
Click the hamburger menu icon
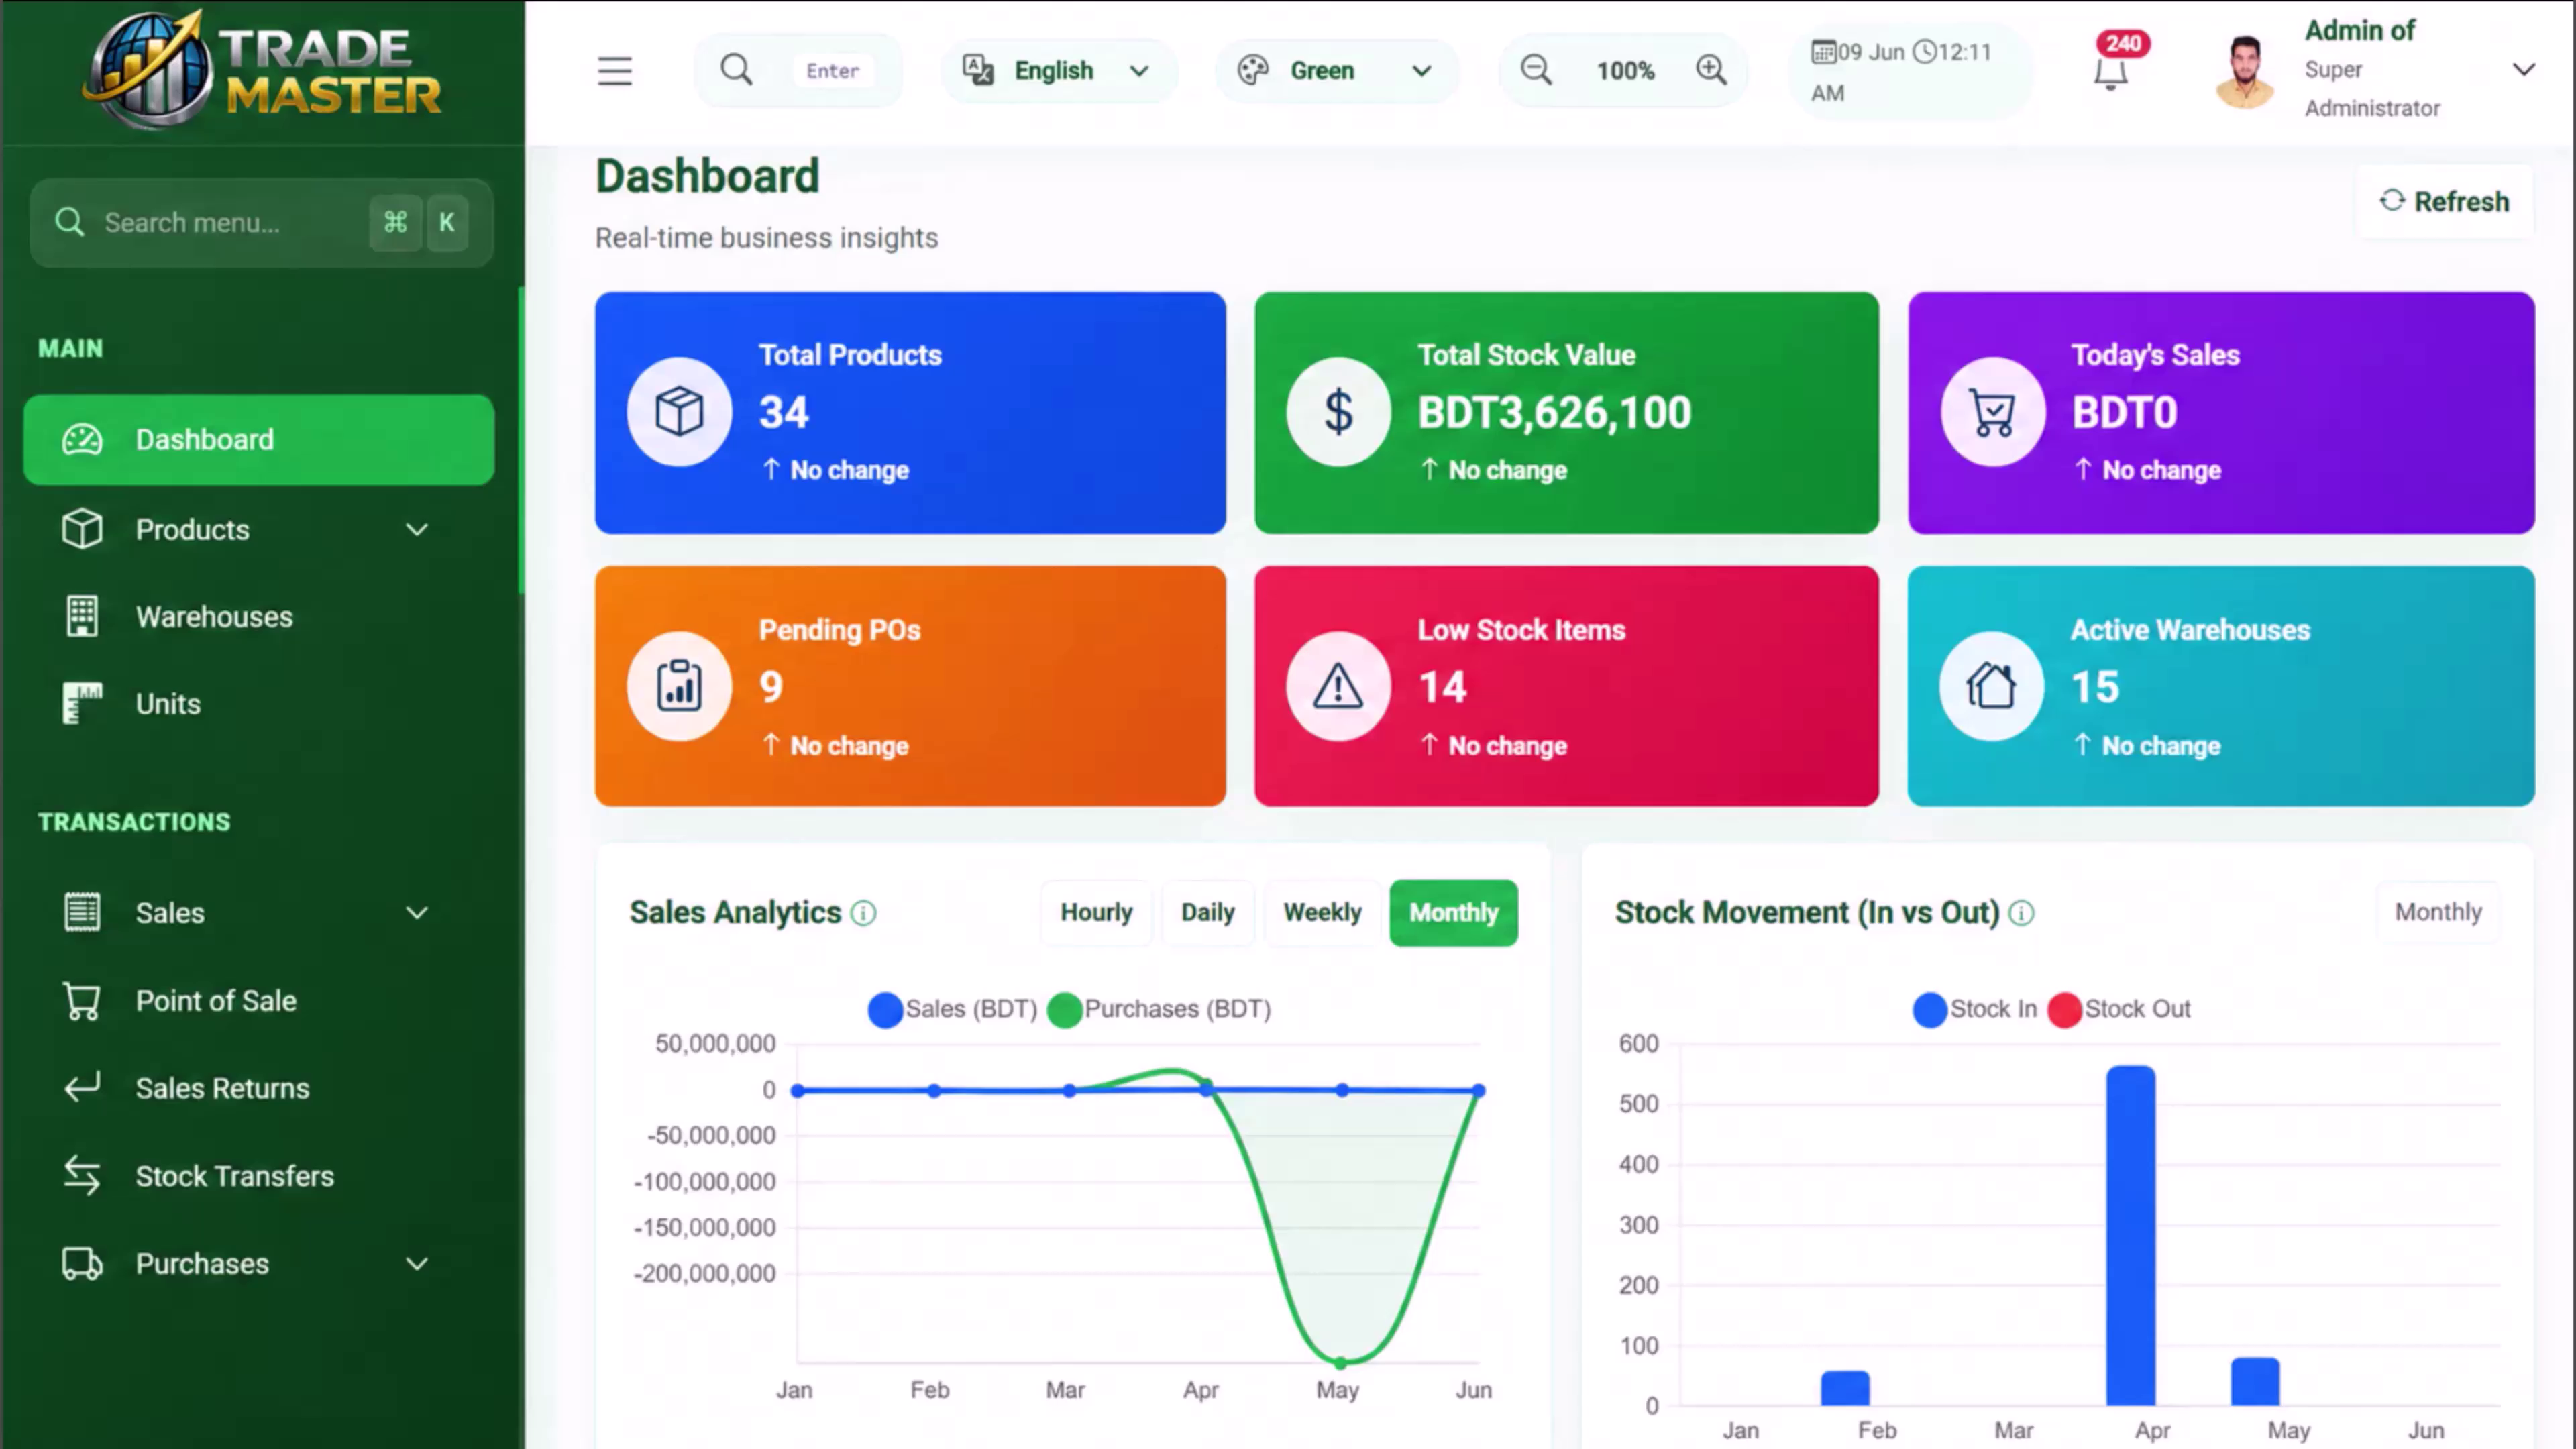tap(614, 71)
